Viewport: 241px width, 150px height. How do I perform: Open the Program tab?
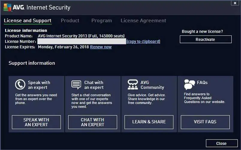click(102, 21)
